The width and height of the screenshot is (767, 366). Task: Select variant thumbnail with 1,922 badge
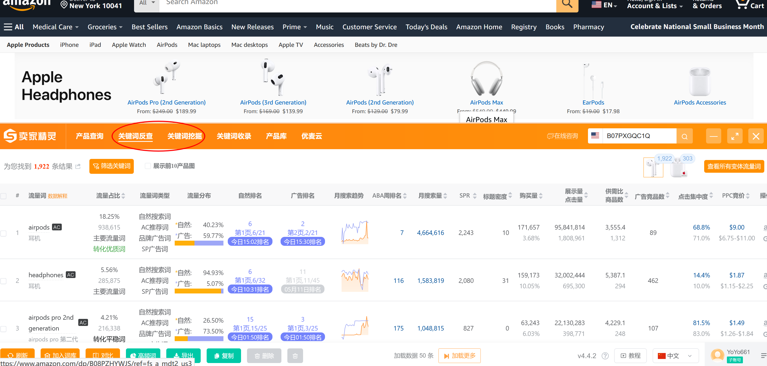pyautogui.click(x=653, y=167)
